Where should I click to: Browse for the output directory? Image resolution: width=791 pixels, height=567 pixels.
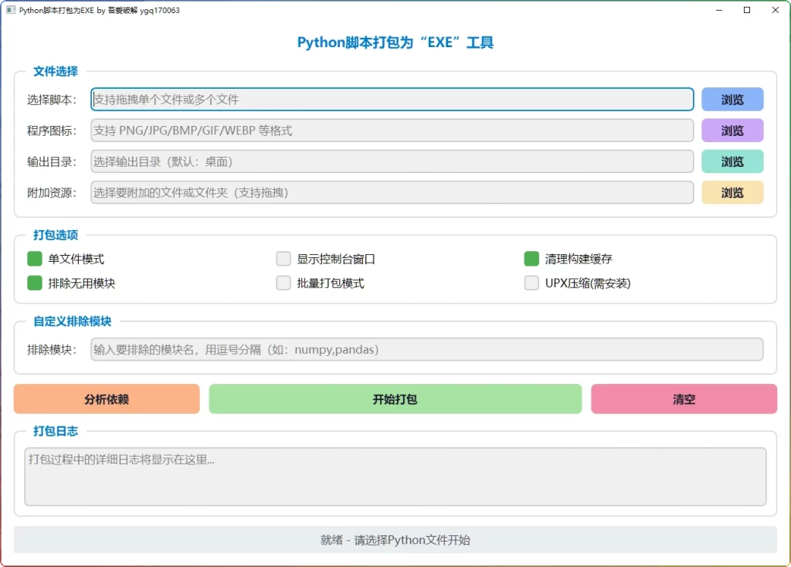tap(732, 161)
